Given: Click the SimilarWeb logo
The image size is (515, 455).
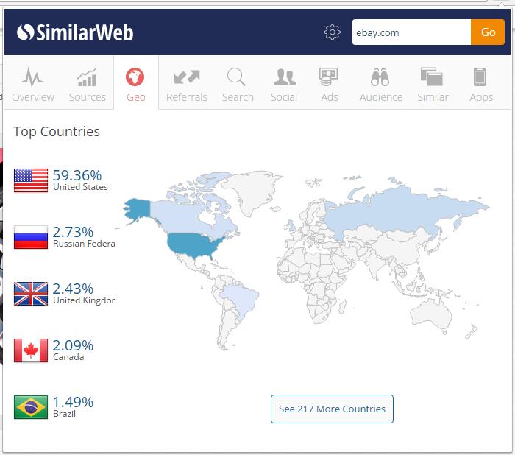Looking at the screenshot, I should (75, 32).
